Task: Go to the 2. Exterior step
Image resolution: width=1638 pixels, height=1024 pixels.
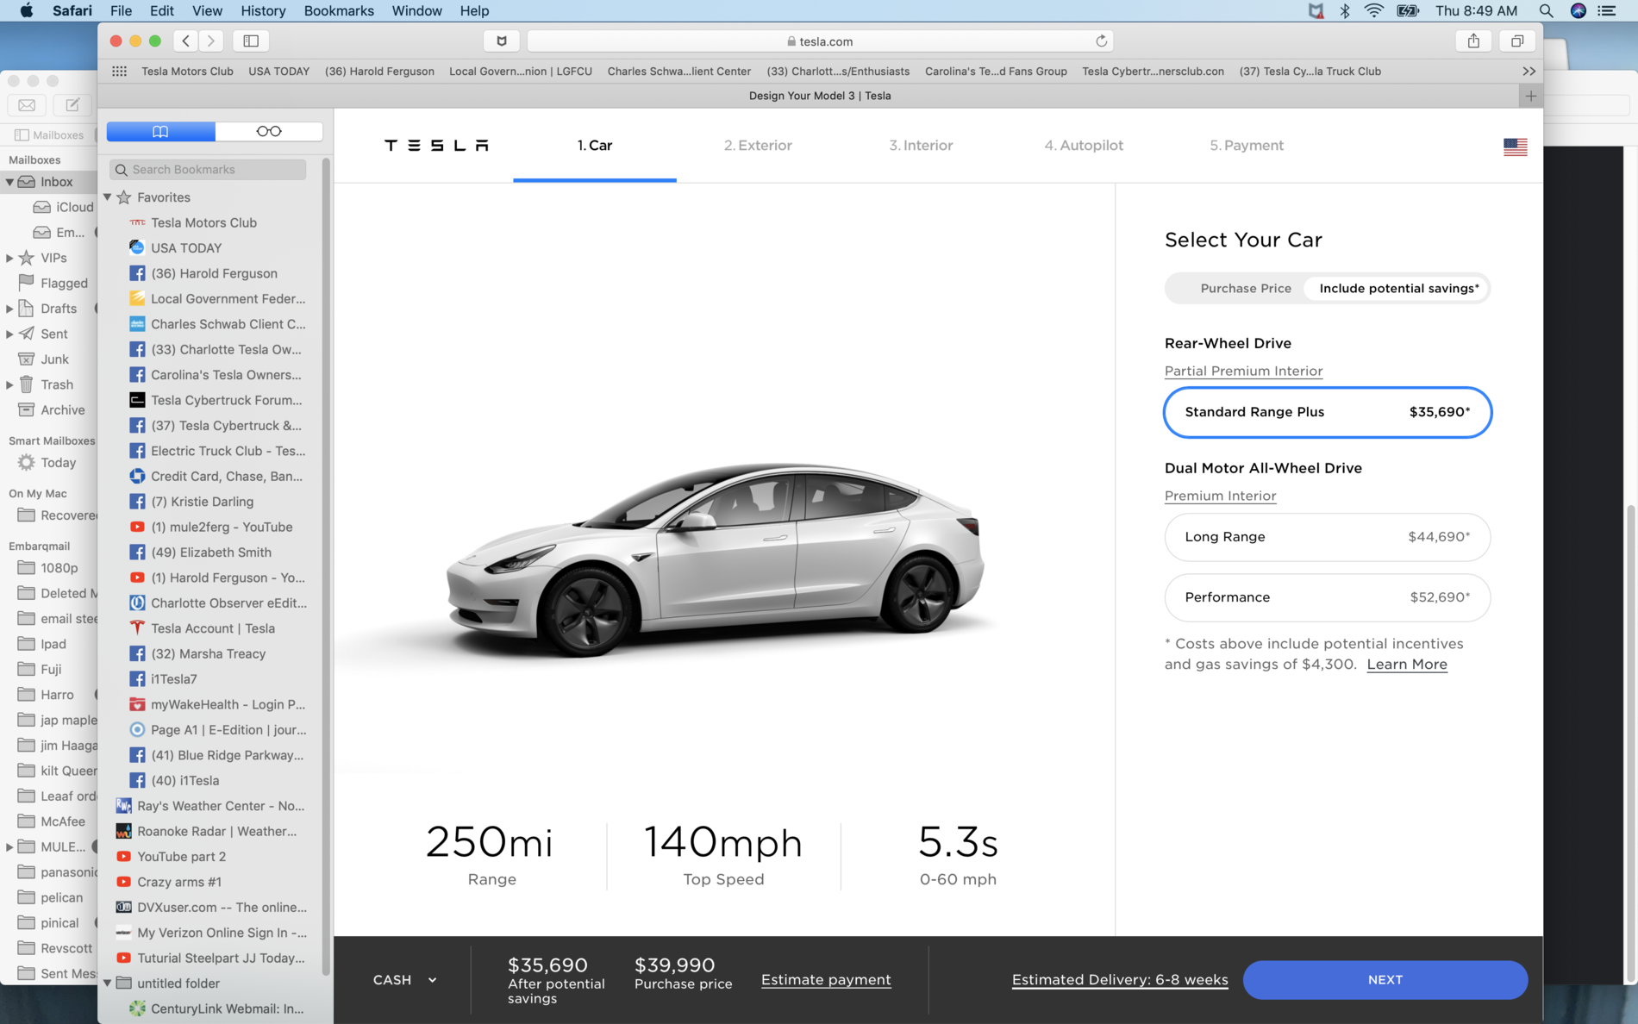Action: coord(758,146)
